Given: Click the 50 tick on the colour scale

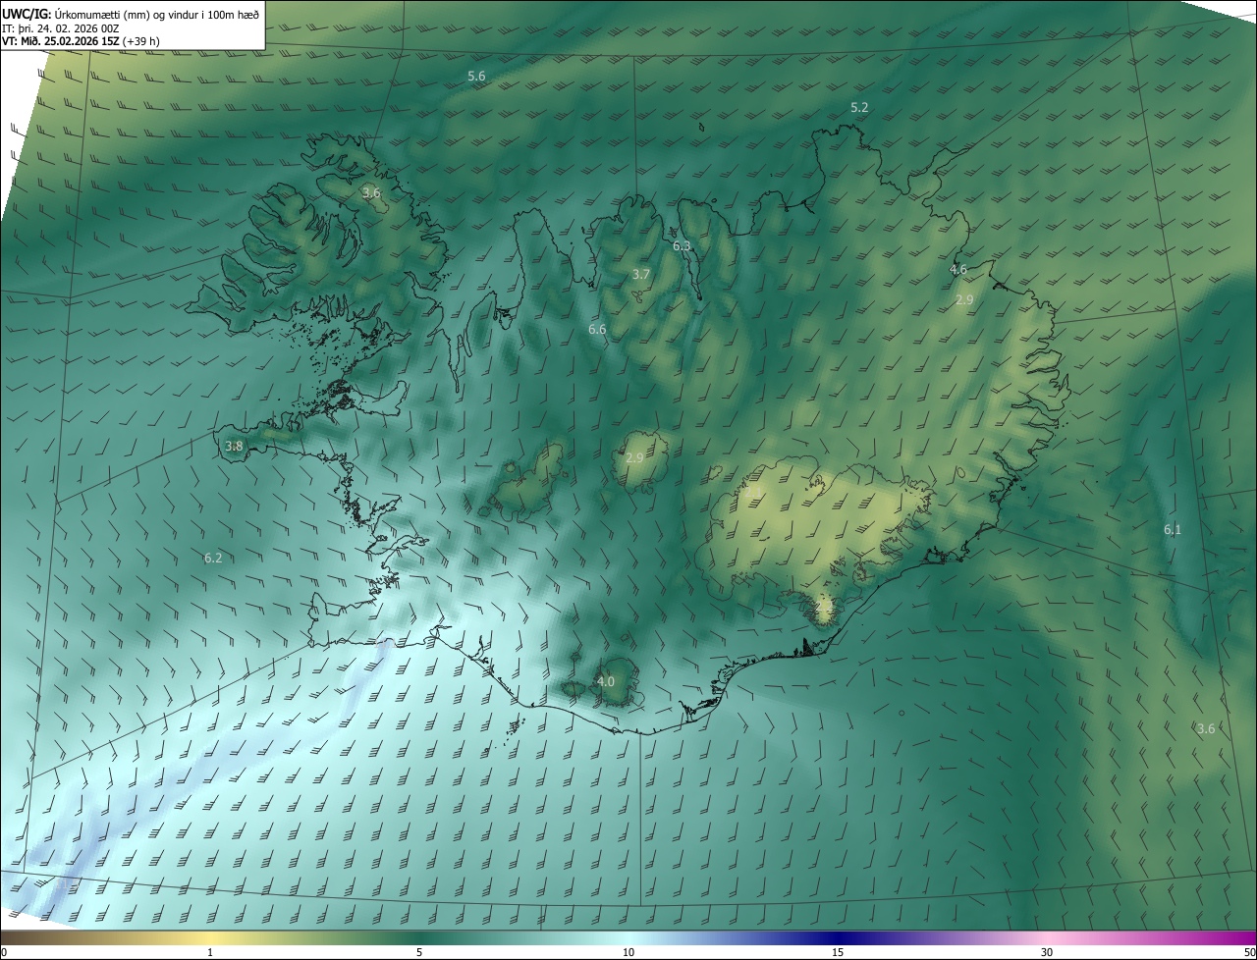Looking at the screenshot, I should [x=1249, y=952].
